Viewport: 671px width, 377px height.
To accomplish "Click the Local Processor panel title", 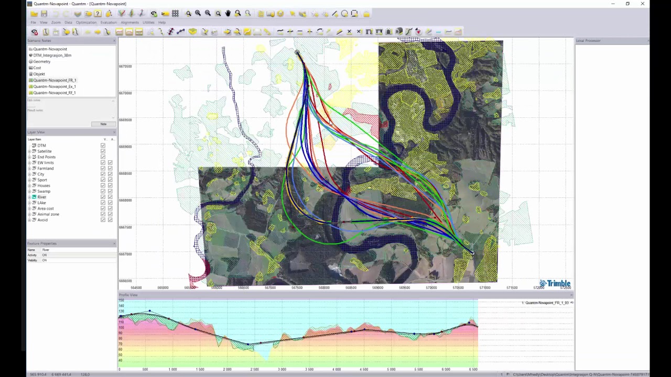I will [x=588, y=40].
